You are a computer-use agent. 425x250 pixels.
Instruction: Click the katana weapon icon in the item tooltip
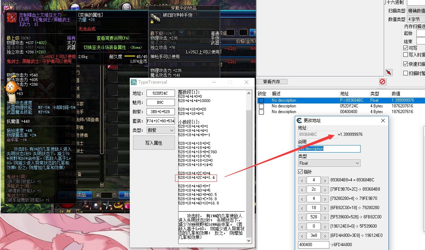pos(12,18)
